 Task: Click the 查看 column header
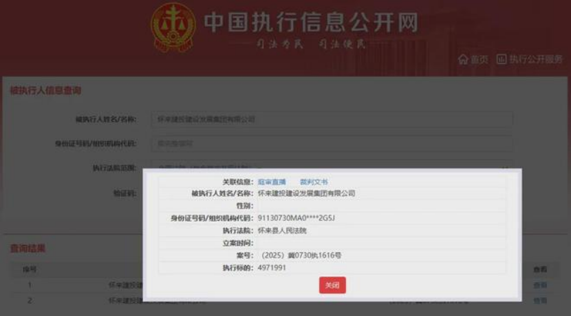click(x=540, y=269)
